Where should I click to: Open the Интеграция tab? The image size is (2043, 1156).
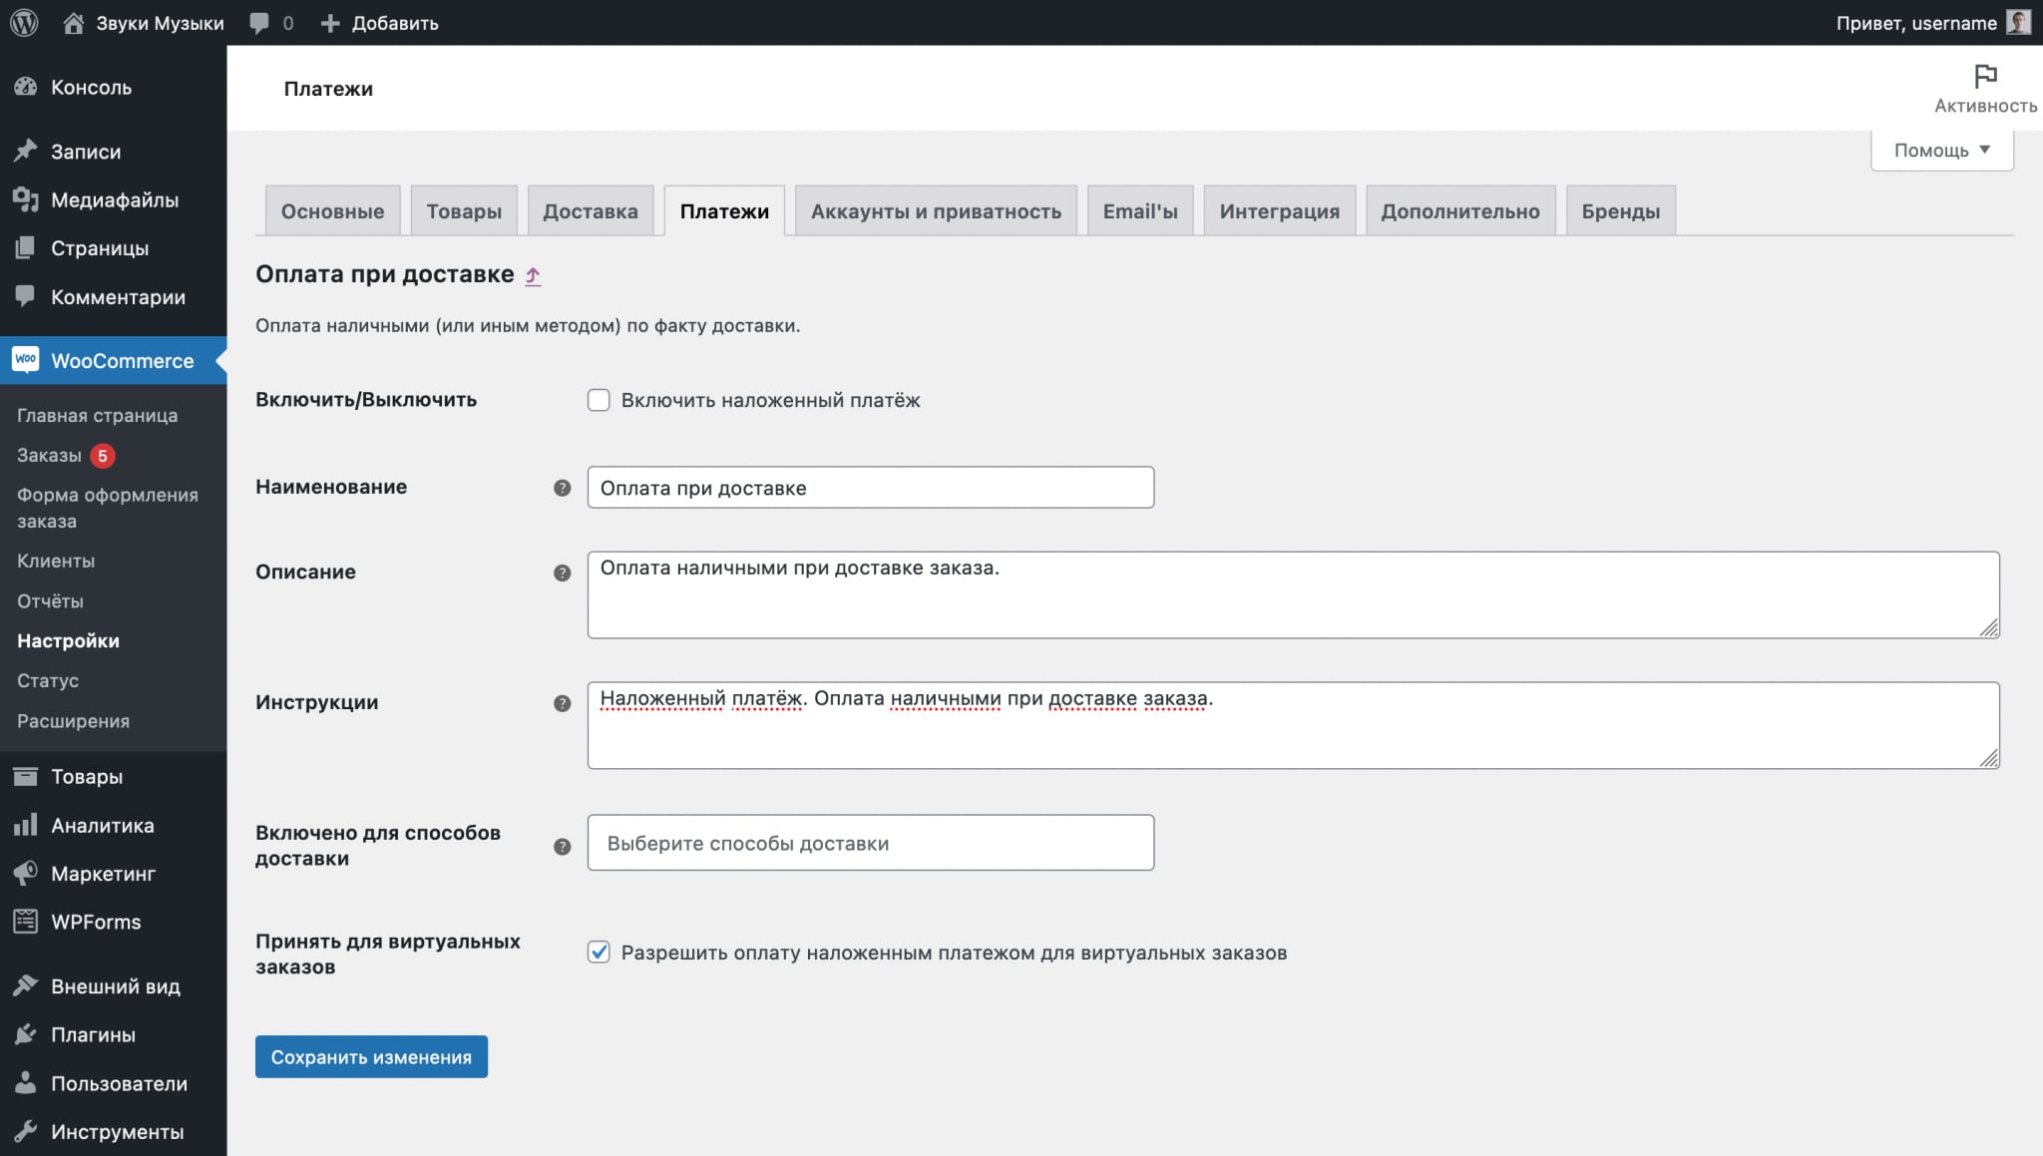tap(1280, 210)
